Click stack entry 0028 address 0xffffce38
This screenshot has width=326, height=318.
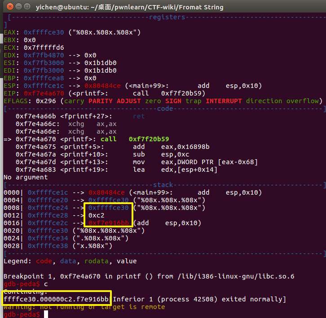click(x=48, y=246)
